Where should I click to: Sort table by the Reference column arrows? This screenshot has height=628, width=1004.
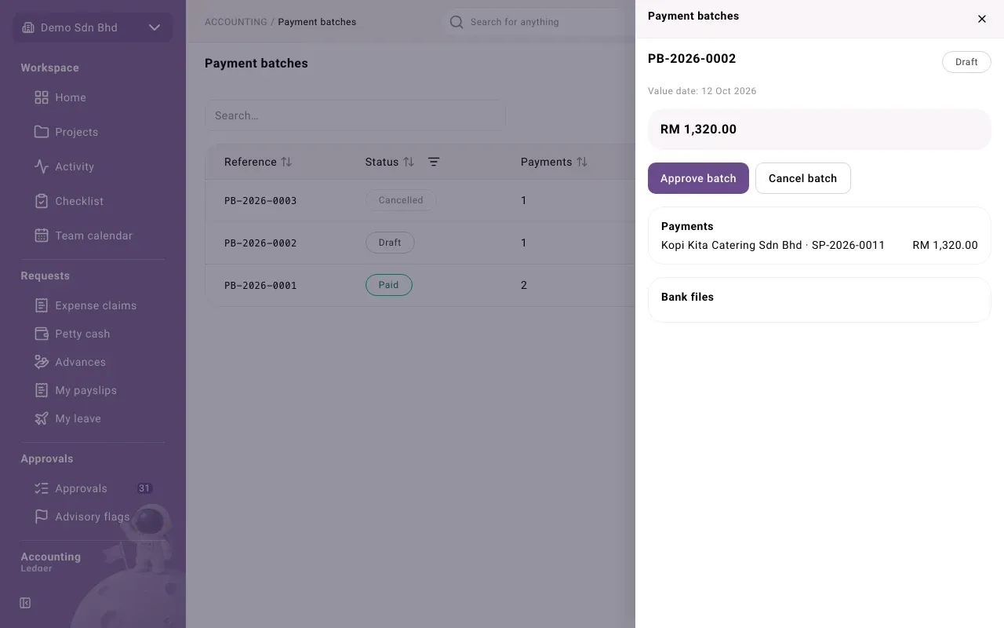tap(286, 162)
